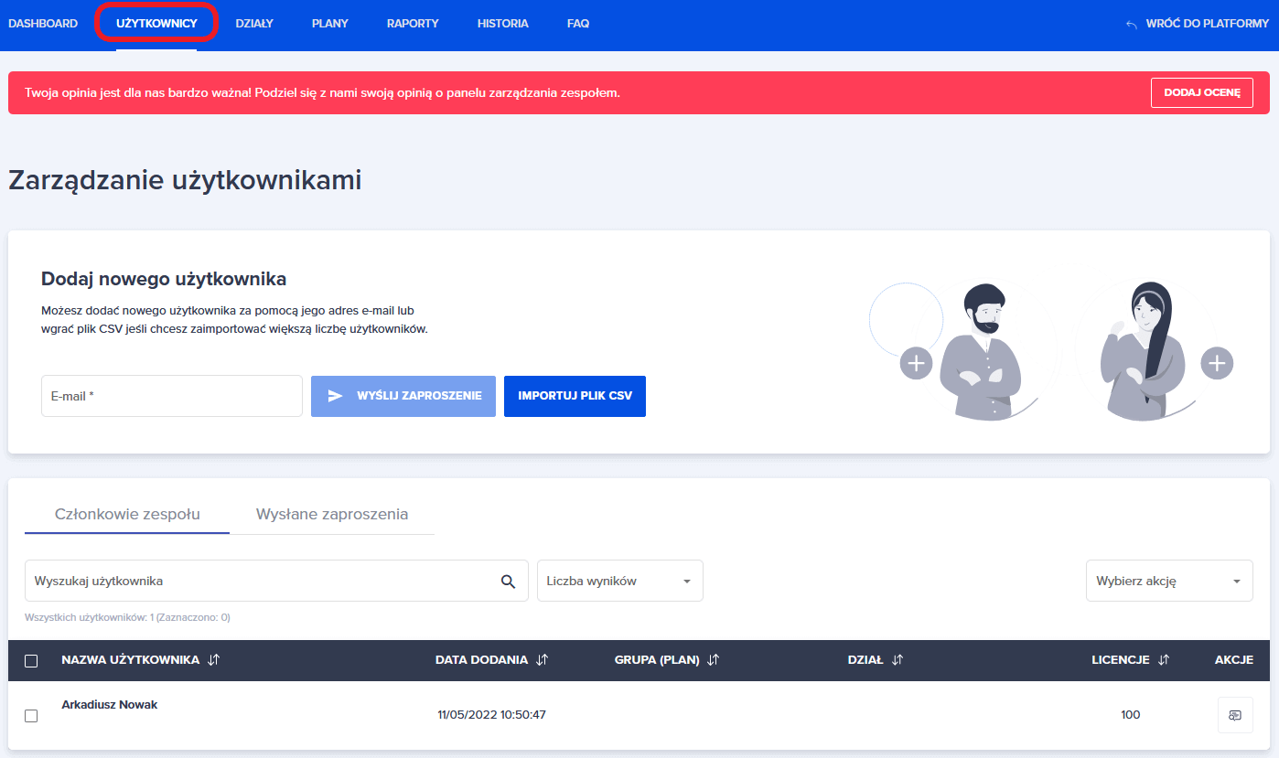Image resolution: width=1279 pixels, height=758 pixels.
Task: Sort by Licencje column arrows
Action: 1164,660
